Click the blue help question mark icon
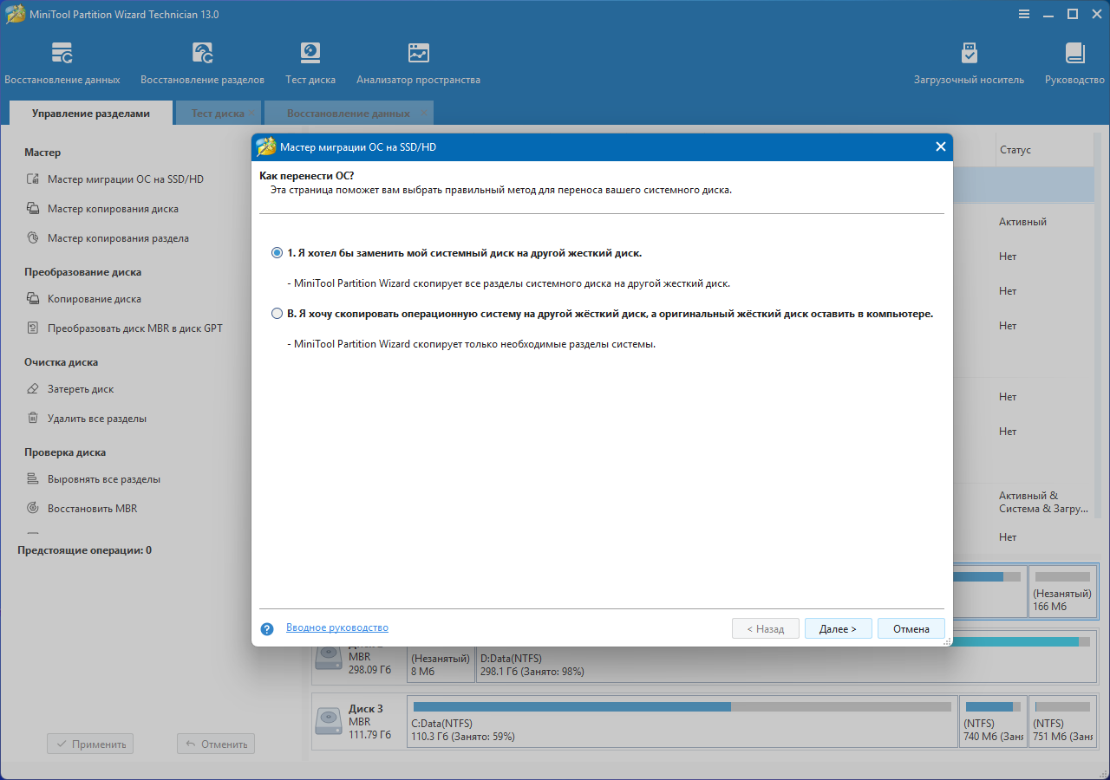1110x780 pixels. pyautogui.click(x=267, y=629)
